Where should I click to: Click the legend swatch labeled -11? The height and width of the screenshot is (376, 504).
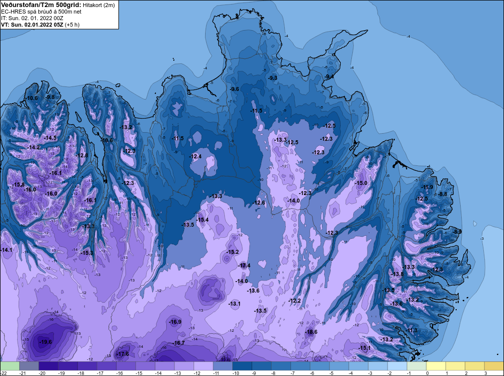point(223,366)
